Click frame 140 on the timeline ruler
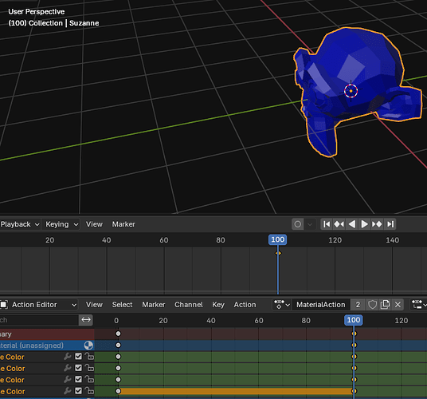 pyautogui.click(x=393, y=240)
